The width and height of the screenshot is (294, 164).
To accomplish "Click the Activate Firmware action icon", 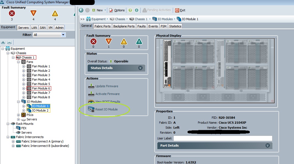I will click(91, 94).
